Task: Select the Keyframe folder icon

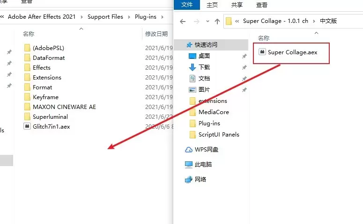Action: pos(27,97)
